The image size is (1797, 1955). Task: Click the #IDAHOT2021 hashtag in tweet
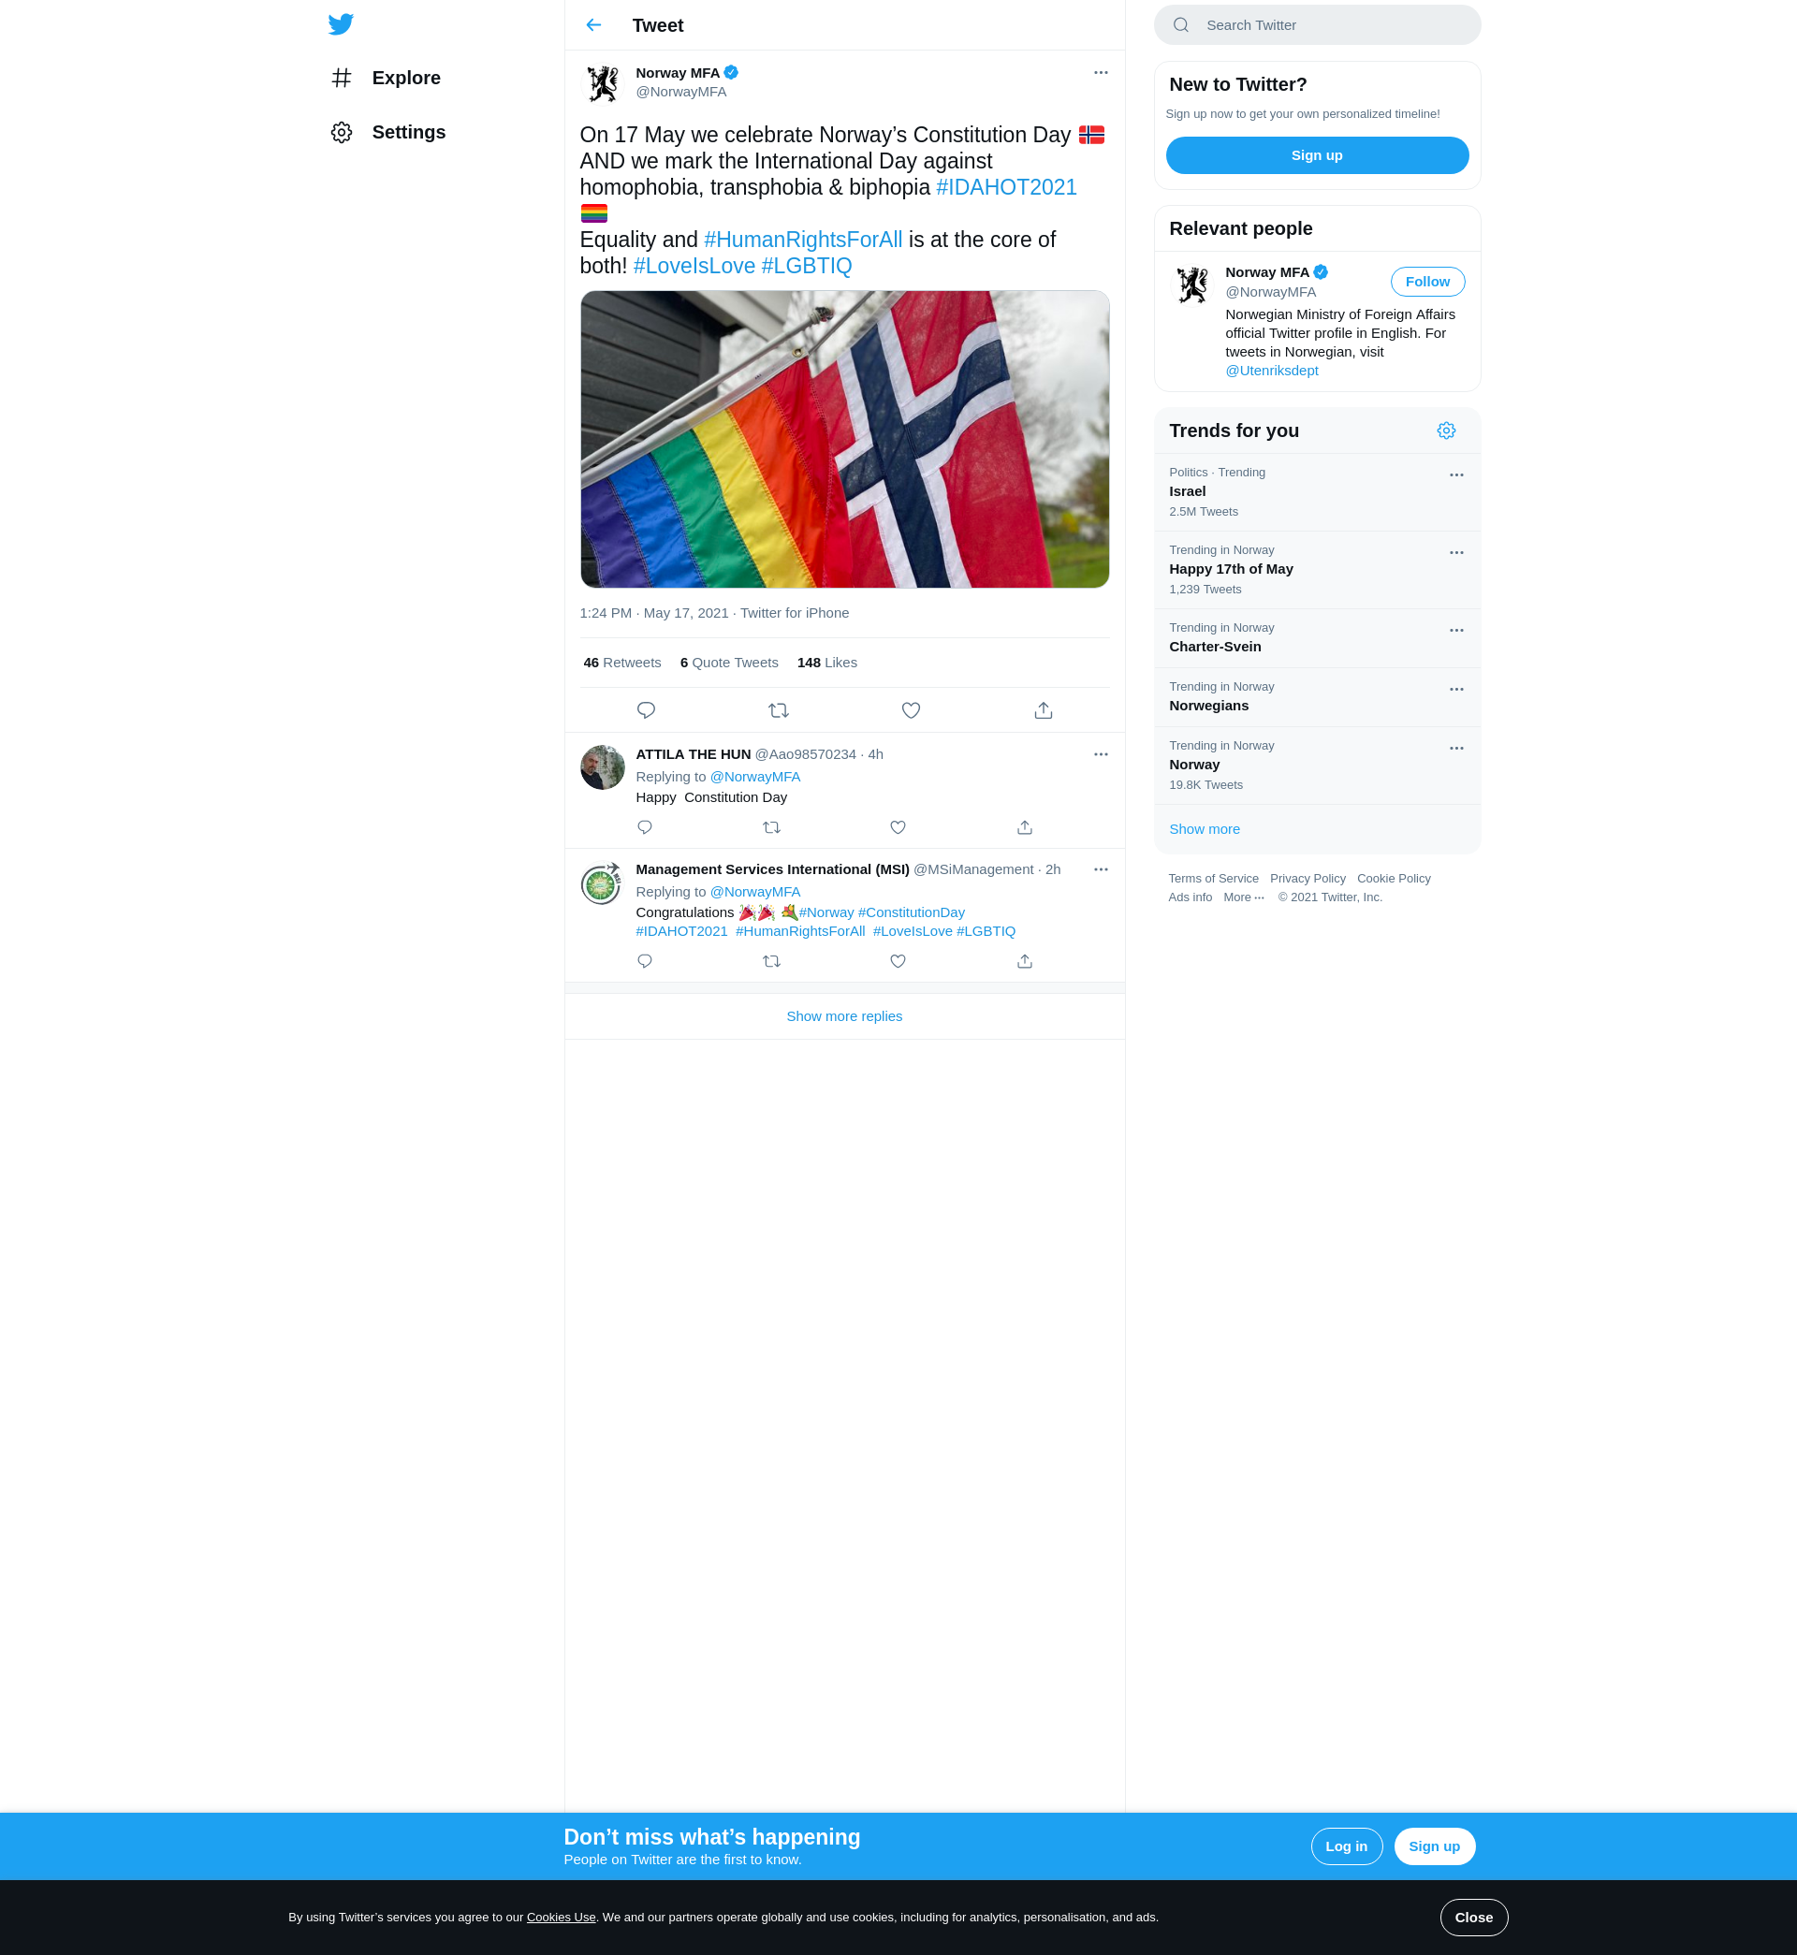(1005, 187)
